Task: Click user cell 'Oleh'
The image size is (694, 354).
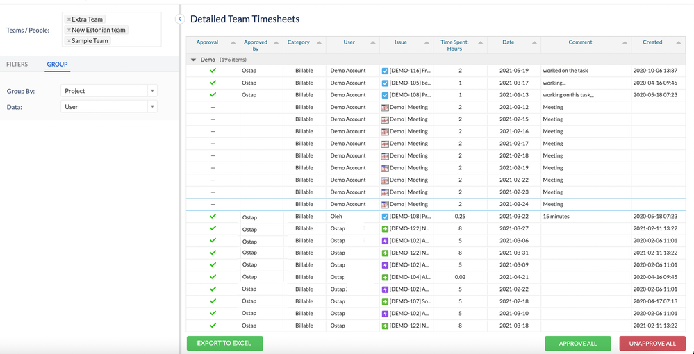Action: click(336, 217)
